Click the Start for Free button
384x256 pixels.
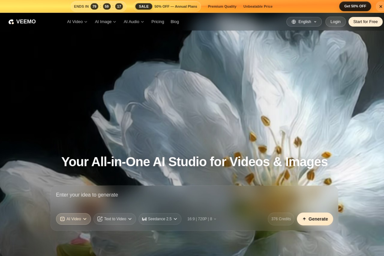pyautogui.click(x=365, y=22)
